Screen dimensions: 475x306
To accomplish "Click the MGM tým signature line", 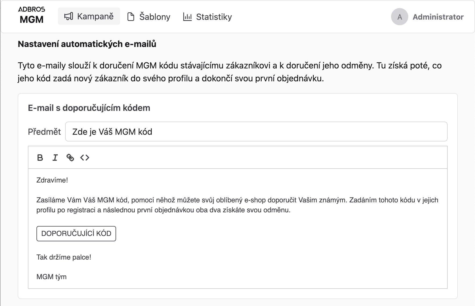I will pos(51,277).
